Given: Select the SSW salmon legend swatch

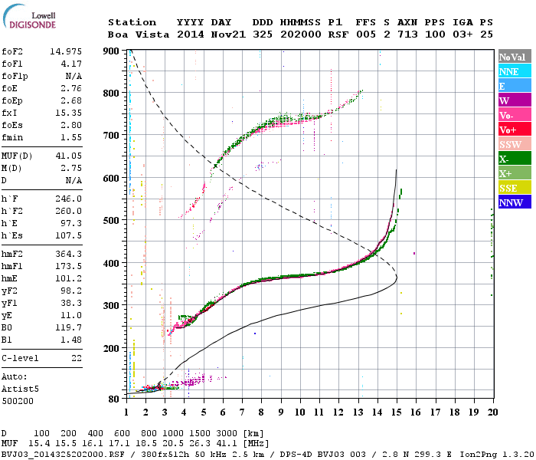Looking at the screenshot, I should tap(515, 144).
